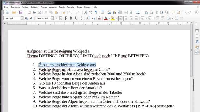Image resolution: width=200 pixels, height=112 pixels.
Task: Open the font size dropdown
Action: pyautogui.click(x=61, y=18)
